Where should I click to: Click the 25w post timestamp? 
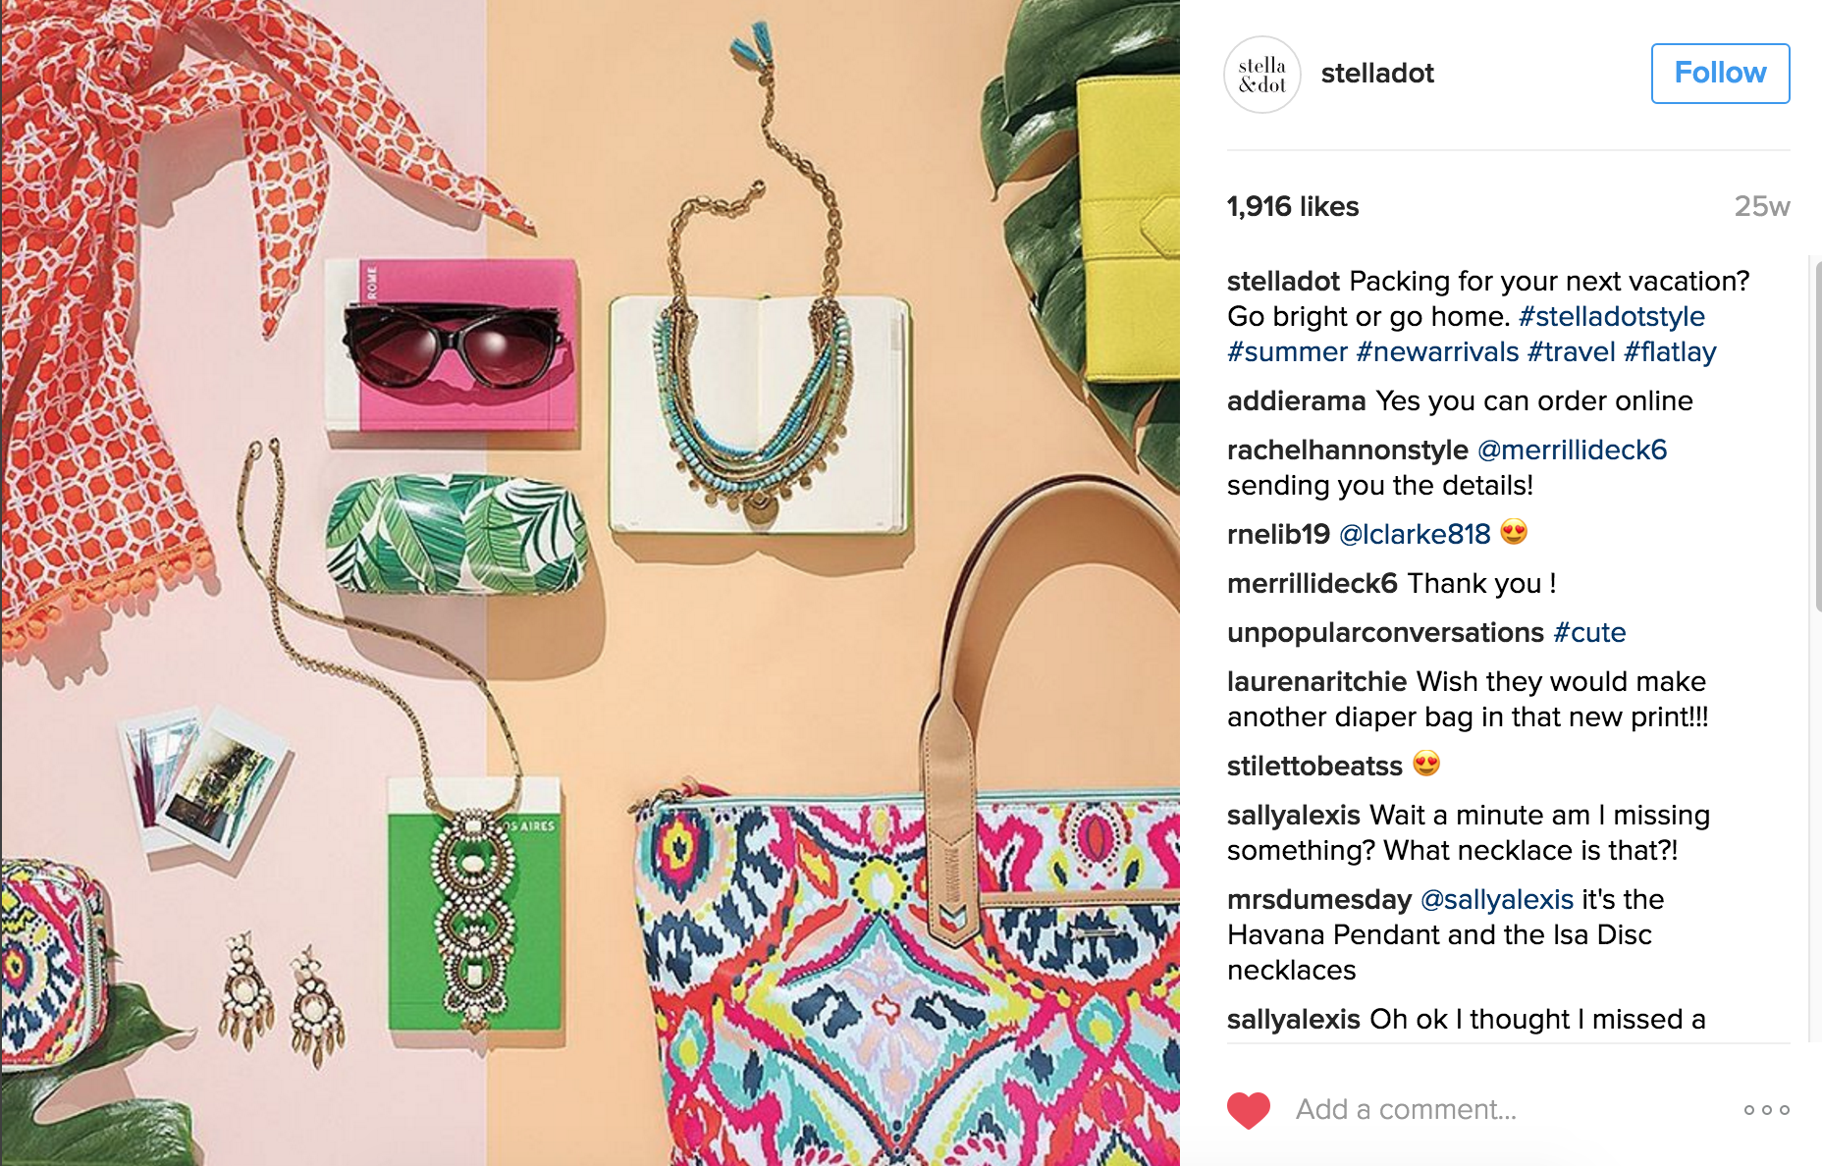pyautogui.click(x=1762, y=206)
